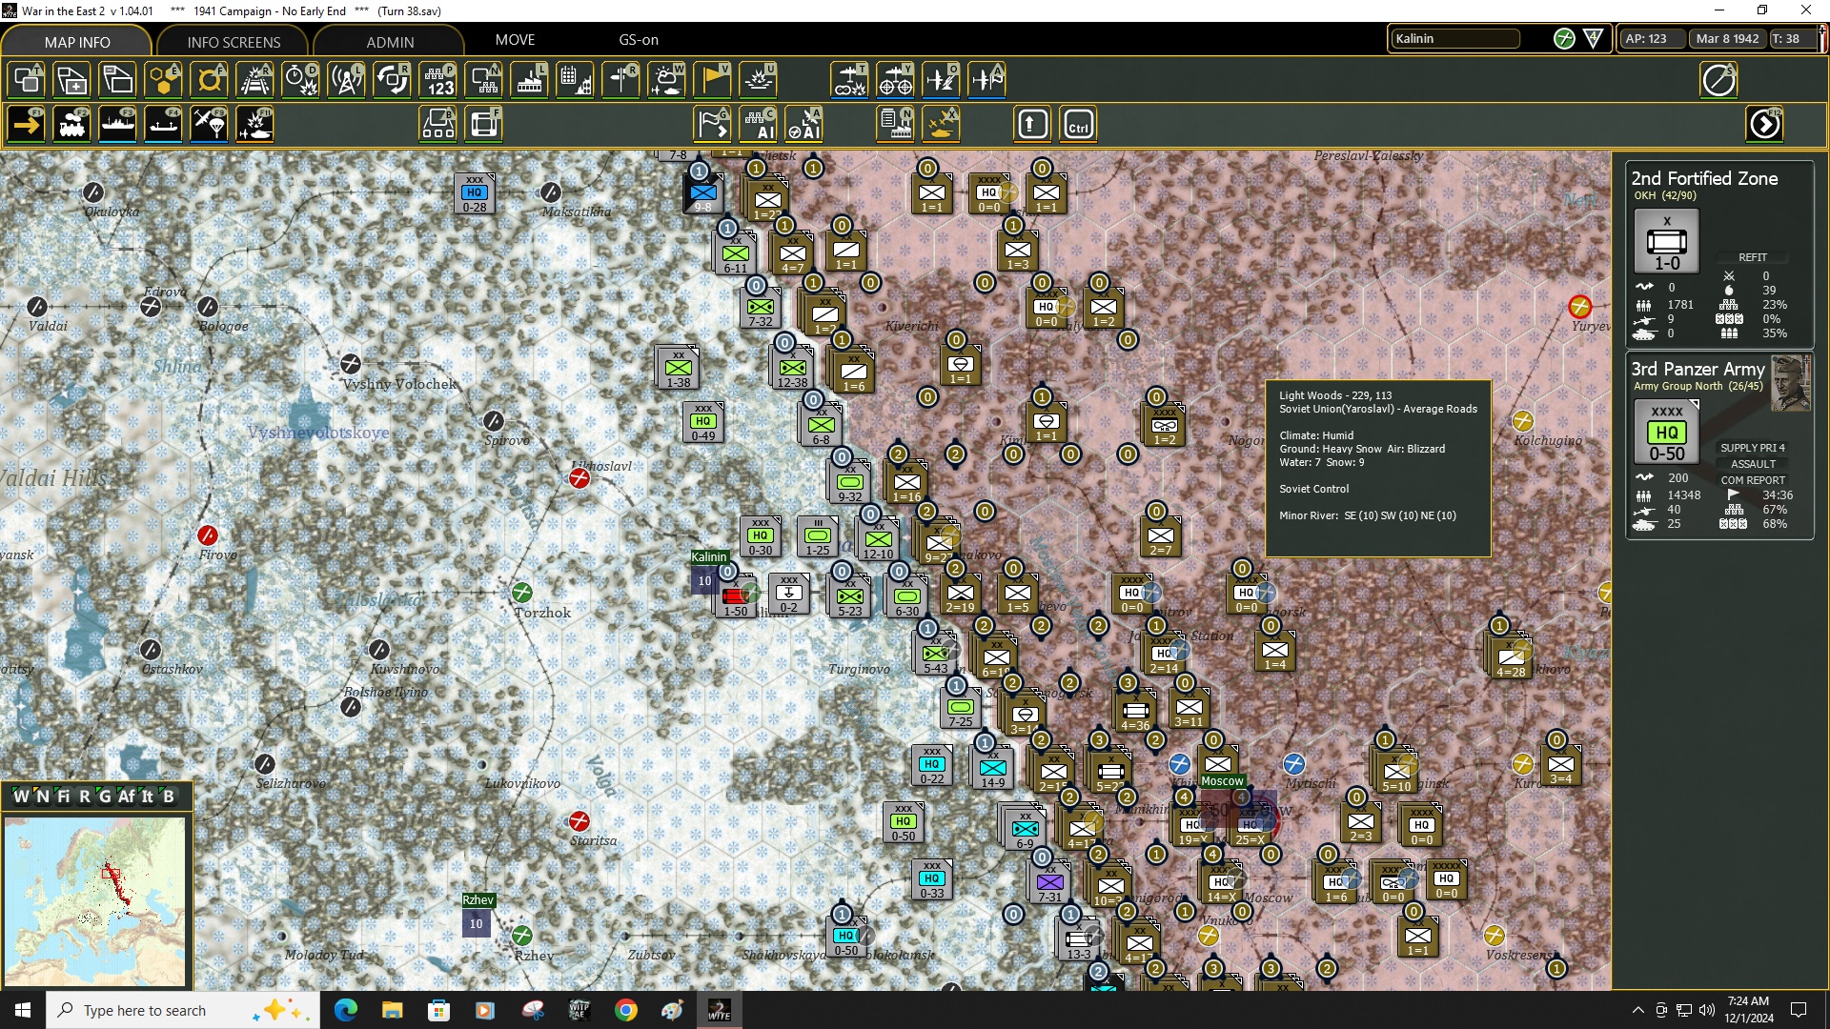Select bomber ground attack air mode
Screen dimensions: 1830x1029
[849, 80]
